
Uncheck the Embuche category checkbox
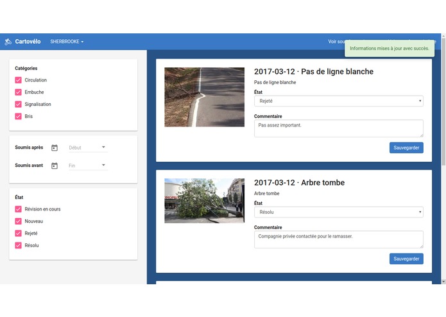coord(18,92)
